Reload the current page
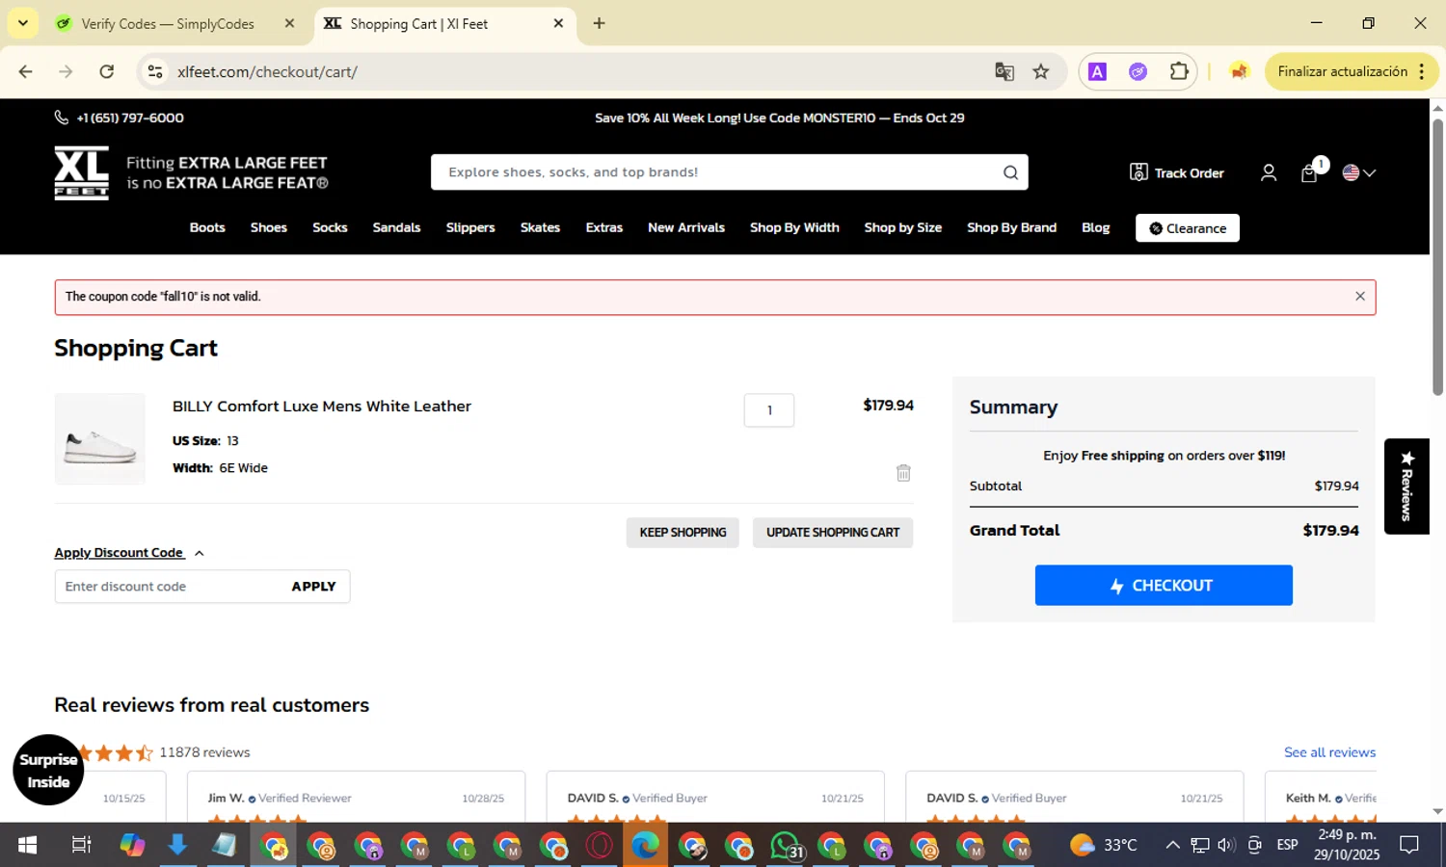1446x867 pixels. click(x=107, y=71)
